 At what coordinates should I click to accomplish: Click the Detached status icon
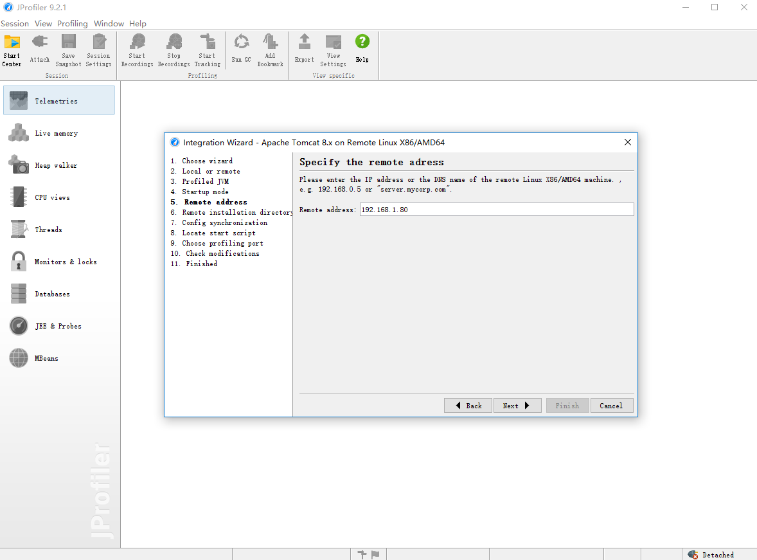pos(693,555)
